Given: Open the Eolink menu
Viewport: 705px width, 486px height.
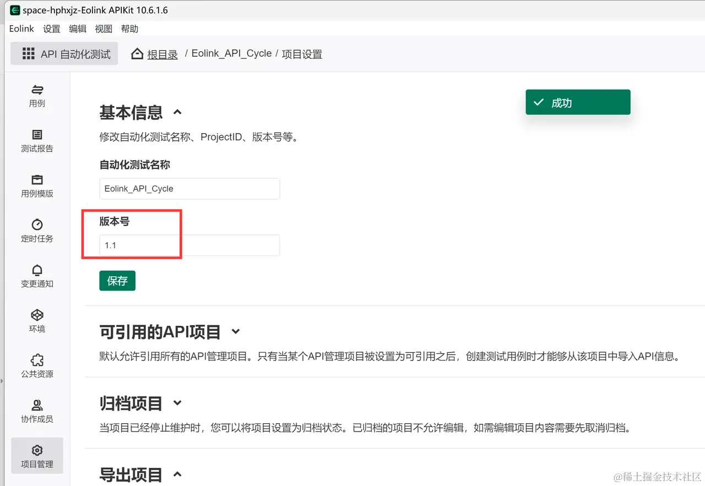Looking at the screenshot, I should (x=22, y=29).
